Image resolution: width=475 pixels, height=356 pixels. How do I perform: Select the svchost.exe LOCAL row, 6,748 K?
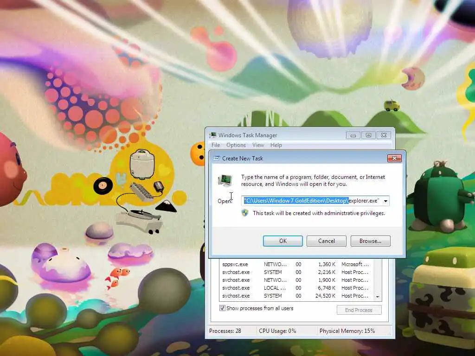(x=296, y=288)
